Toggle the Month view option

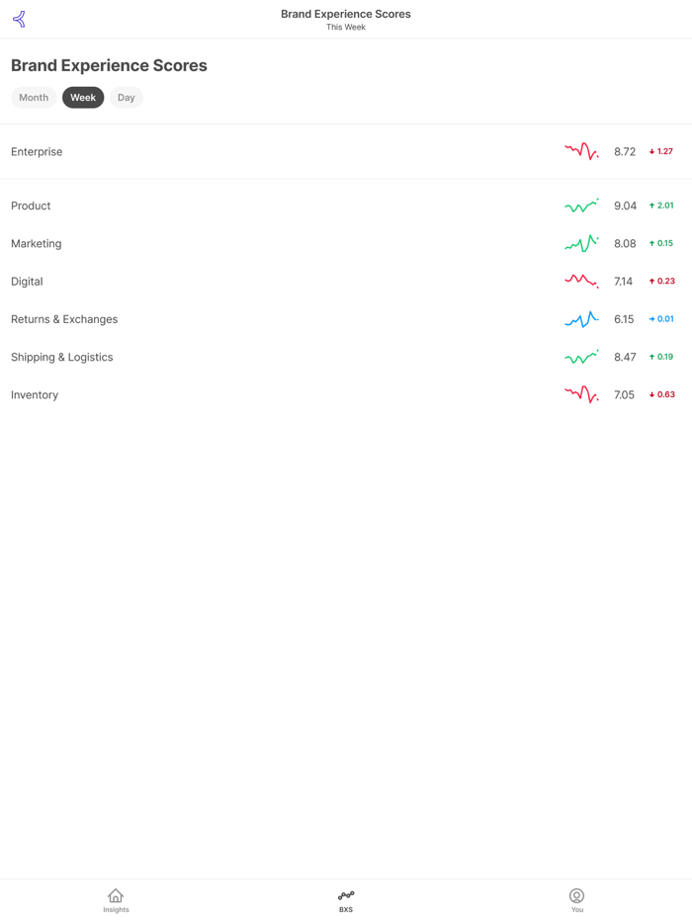click(x=33, y=97)
